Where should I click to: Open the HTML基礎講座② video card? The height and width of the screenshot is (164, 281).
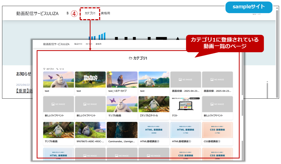click(x=154, y=130)
